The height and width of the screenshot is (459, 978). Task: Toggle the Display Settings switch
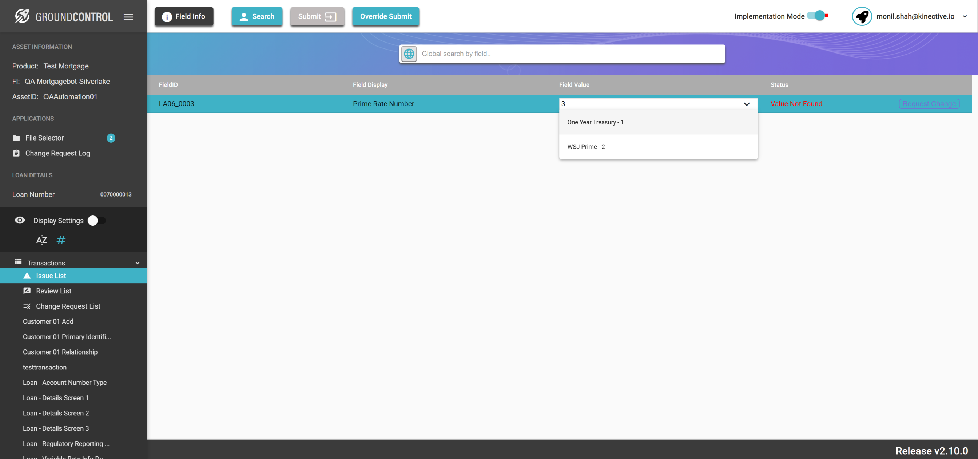coord(96,220)
